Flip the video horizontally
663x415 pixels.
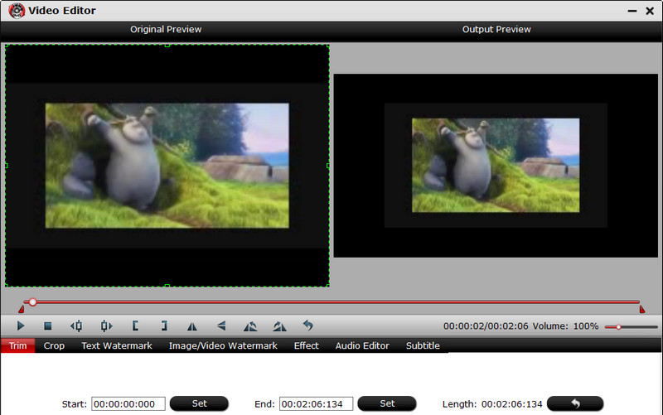coord(192,326)
